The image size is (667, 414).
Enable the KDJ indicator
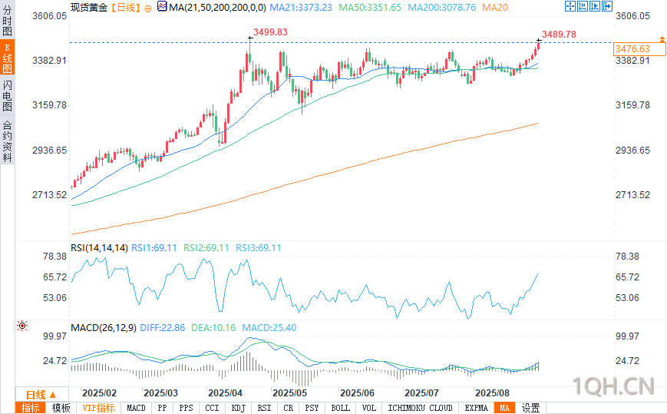click(x=238, y=408)
